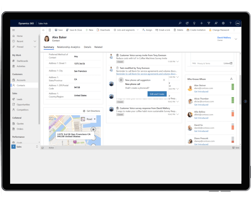The width and height of the screenshot is (251, 203).
Task: Expand the header owner chevron
Action: click(236, 39)
